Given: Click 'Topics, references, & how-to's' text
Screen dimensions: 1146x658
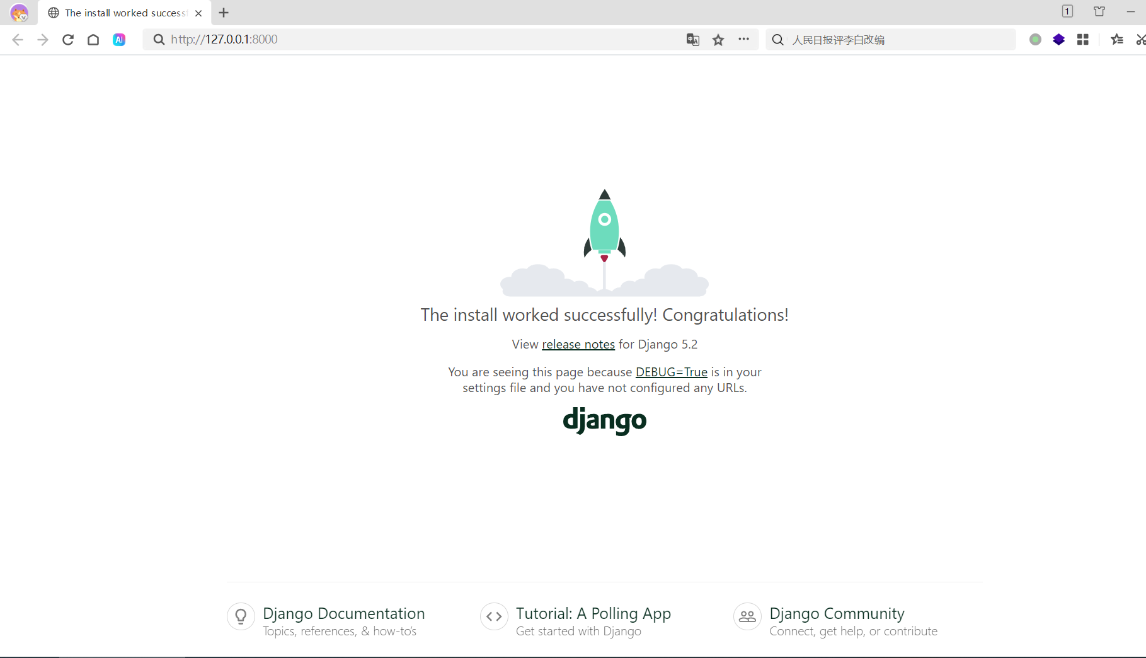Looking at the screenshot, I should [340, 632].
